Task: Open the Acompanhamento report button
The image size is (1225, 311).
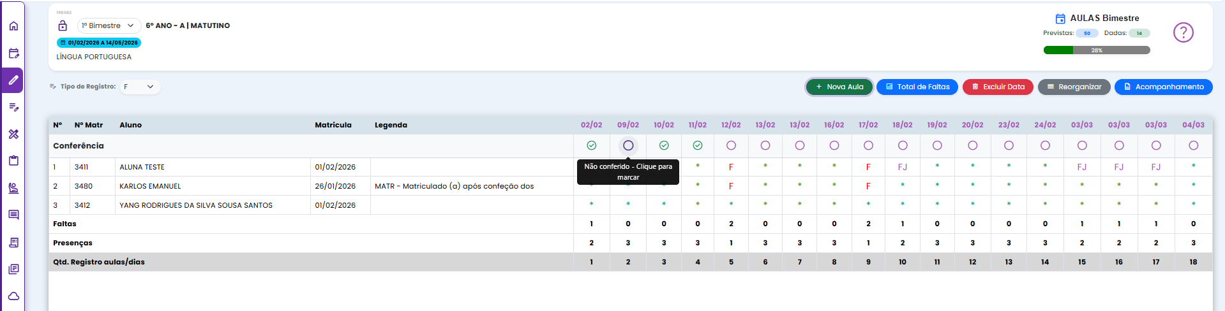Action: pyautogui.click(x=1162, y=87)
